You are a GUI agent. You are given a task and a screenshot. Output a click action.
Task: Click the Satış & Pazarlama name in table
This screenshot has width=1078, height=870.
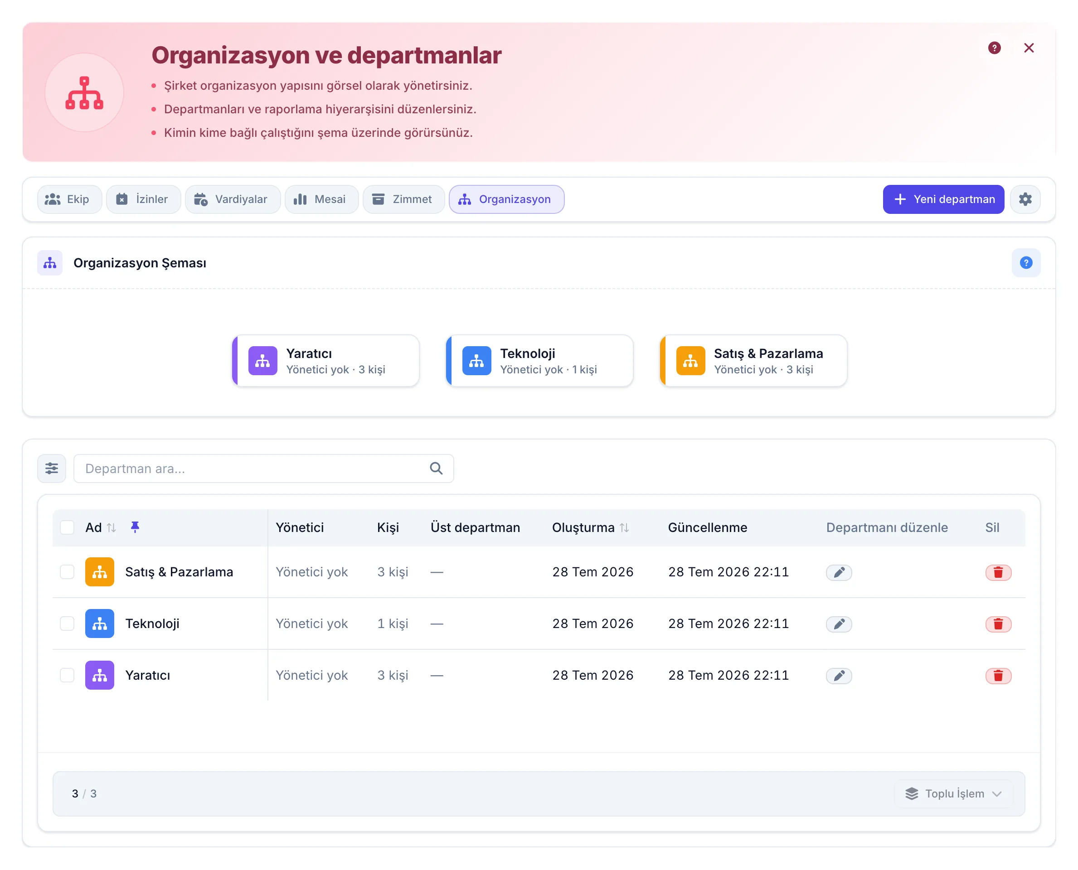(x=179, y=572)
